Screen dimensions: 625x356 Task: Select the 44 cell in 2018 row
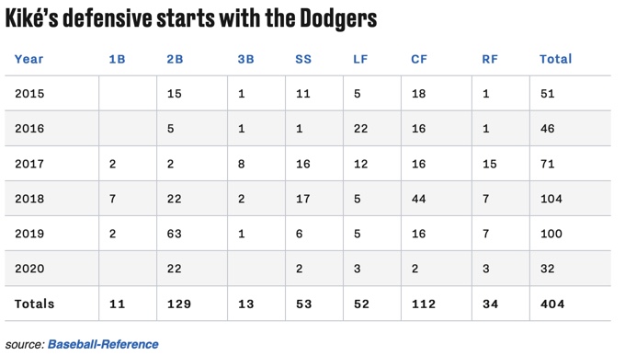[418, 199]
